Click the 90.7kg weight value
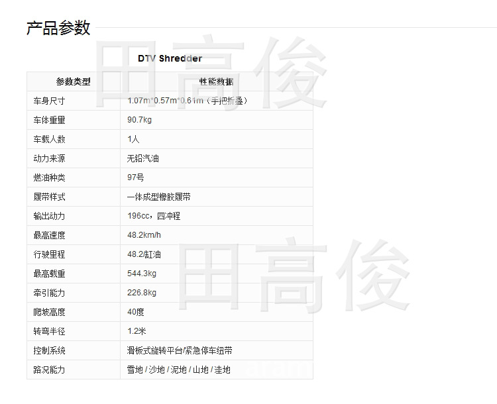Image resolution: width=497 pixels, height=404 pixels. tap(139, 120)
